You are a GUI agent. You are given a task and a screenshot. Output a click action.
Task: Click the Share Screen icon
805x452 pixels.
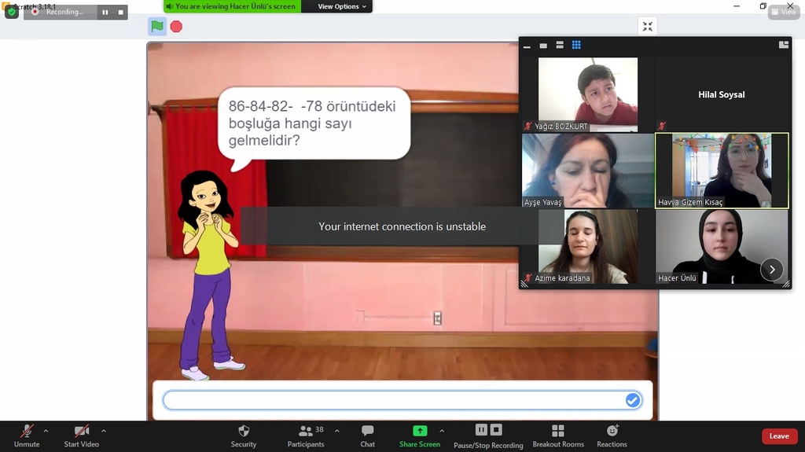pyautogui.click(x=420, y=431)
